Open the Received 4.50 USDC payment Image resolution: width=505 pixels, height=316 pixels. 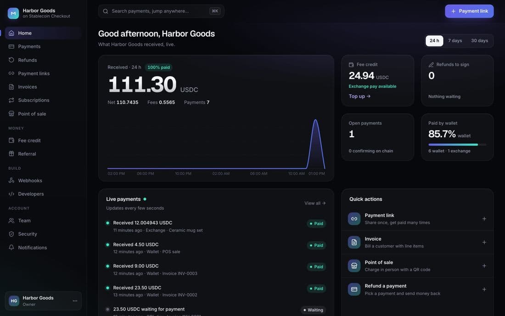click(216, 248)
